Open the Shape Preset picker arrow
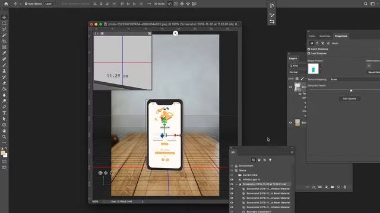380x213 pixels. (x=321, y=69)
